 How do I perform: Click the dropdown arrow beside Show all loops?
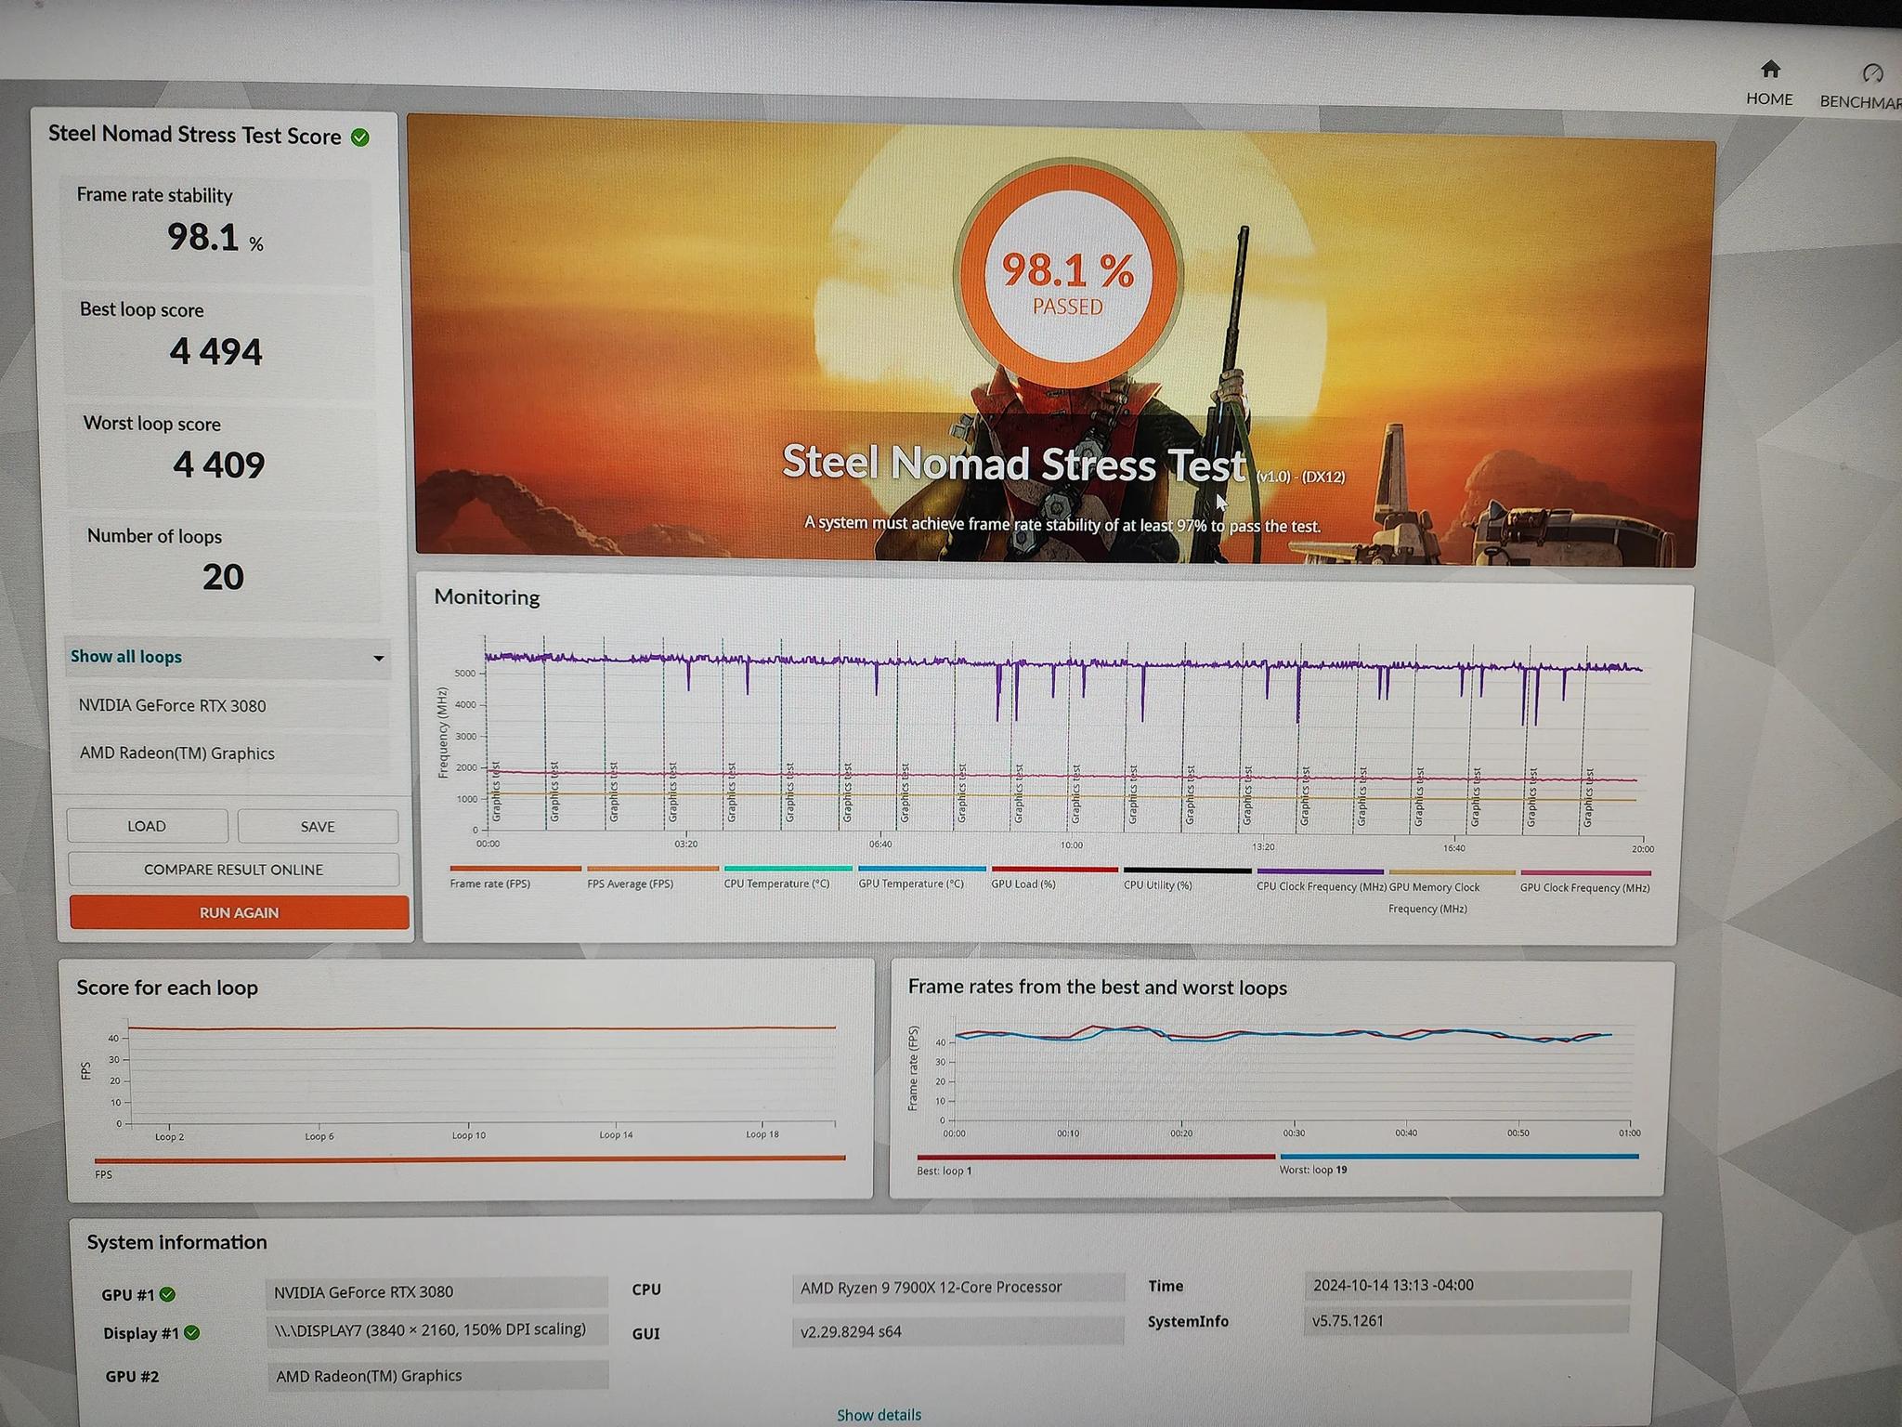378,659
